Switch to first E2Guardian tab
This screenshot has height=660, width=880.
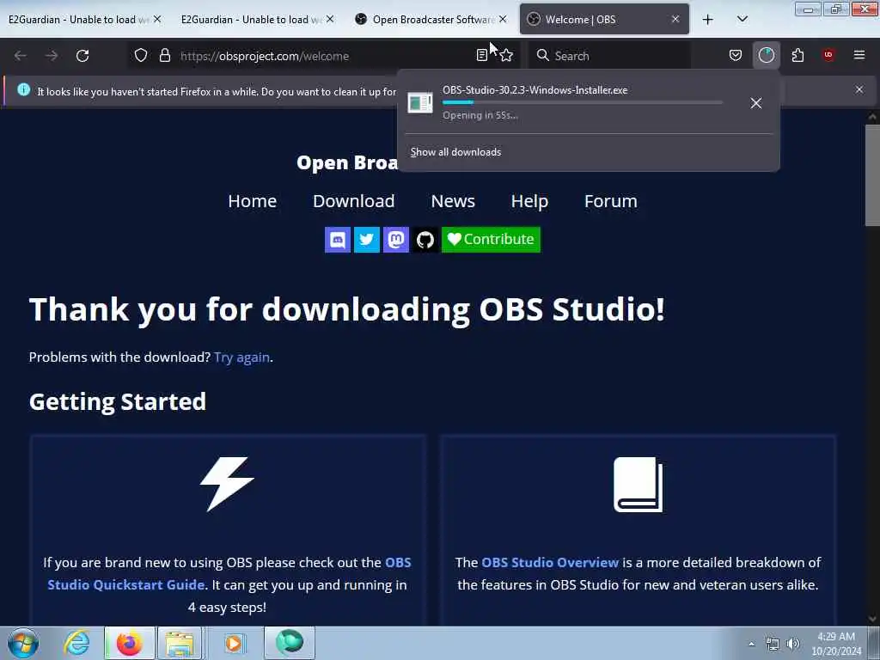point(78,20)
